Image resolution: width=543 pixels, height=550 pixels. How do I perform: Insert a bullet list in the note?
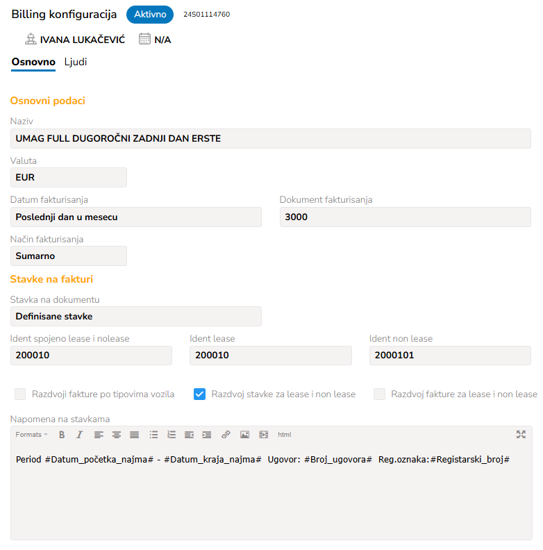tap(153, 435)
